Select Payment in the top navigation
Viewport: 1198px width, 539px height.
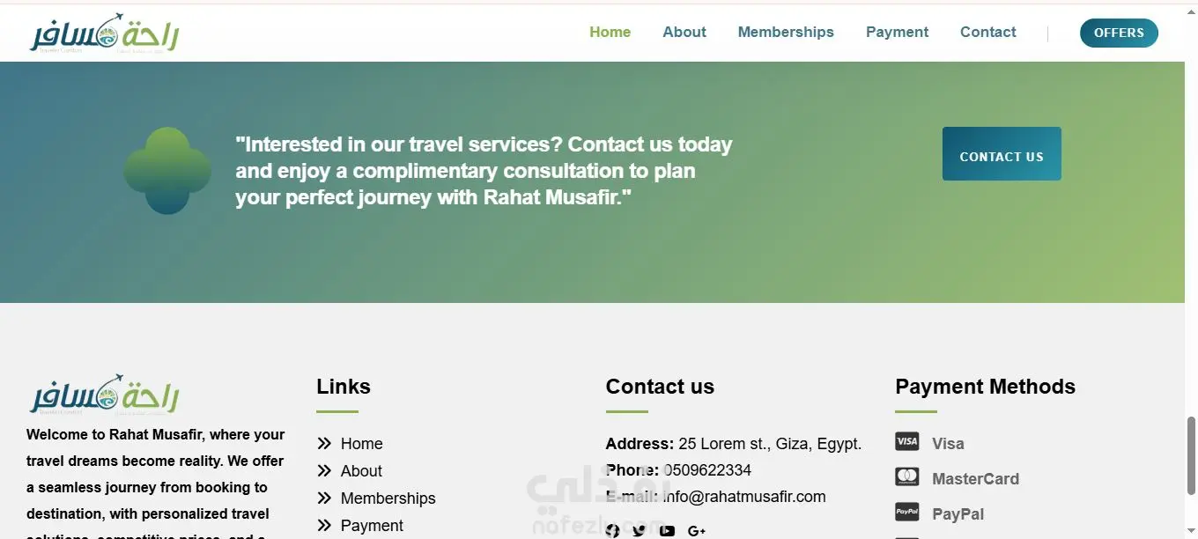click(x=897, y=32)
